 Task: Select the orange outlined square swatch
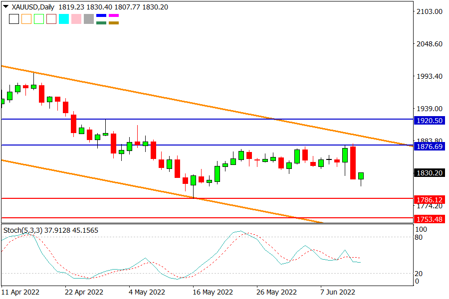click(26, 19)
